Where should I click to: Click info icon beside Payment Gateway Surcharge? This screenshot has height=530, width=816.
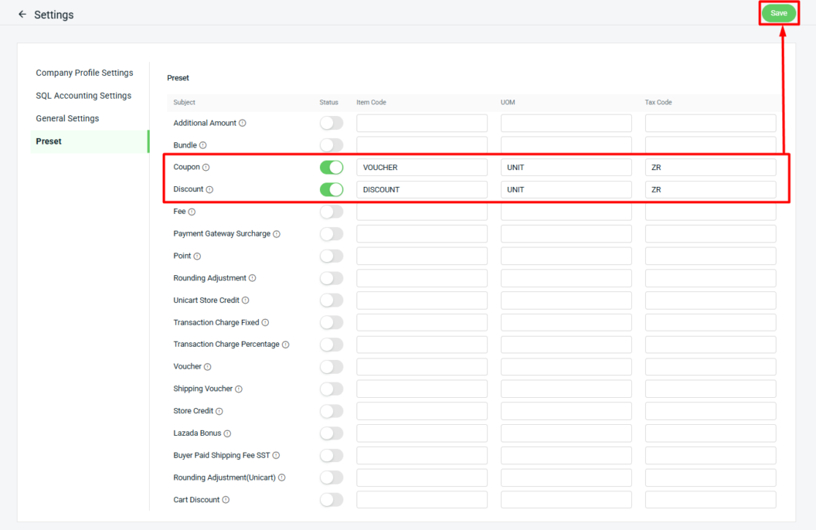point(277,234)
